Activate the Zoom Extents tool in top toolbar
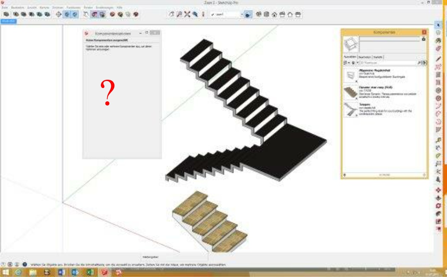This screenshot has height=277, width=447. point(187,14)
